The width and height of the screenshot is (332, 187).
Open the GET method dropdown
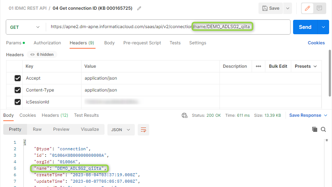(x=25, y=27)
